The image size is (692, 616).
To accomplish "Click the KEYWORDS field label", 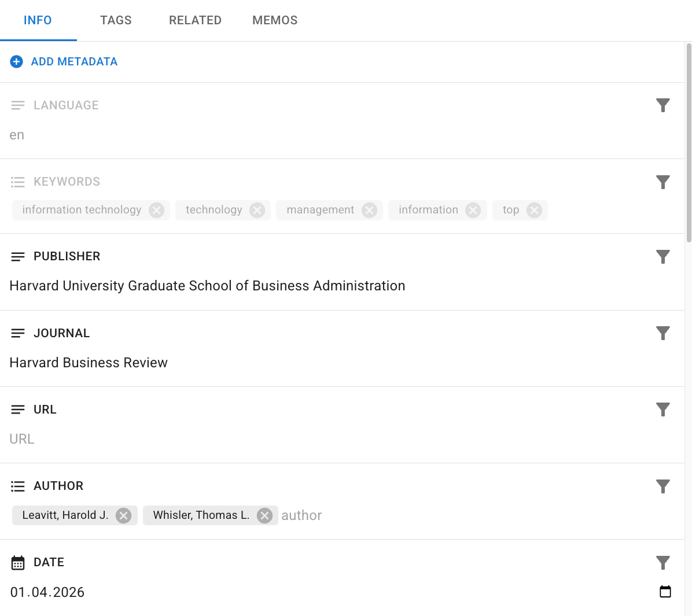I will (67, 182).
